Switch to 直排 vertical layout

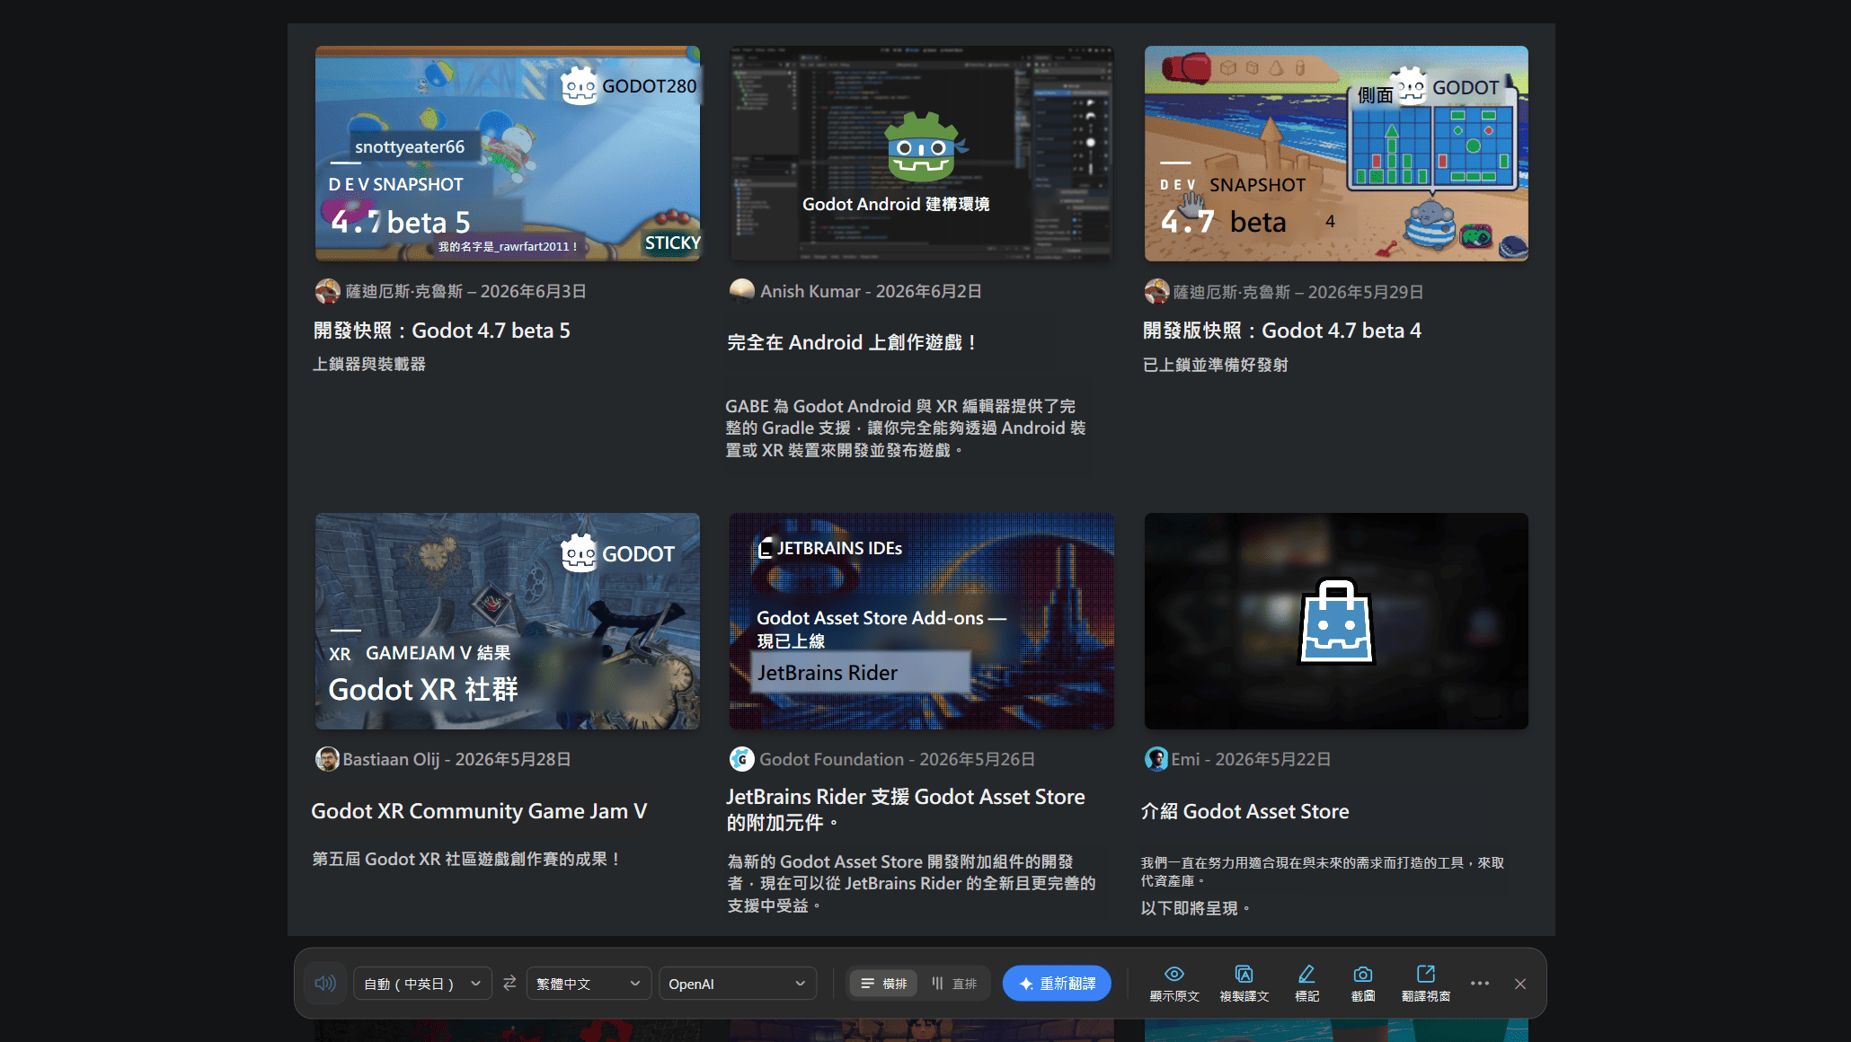[x=954, y=984]
